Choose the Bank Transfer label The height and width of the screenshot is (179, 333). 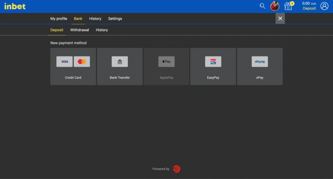pyautogui.click(x=120, y=78)
